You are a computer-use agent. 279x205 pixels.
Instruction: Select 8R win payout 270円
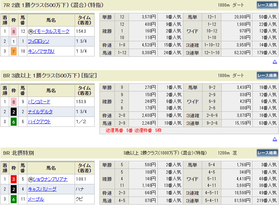(x=150, y=87)
